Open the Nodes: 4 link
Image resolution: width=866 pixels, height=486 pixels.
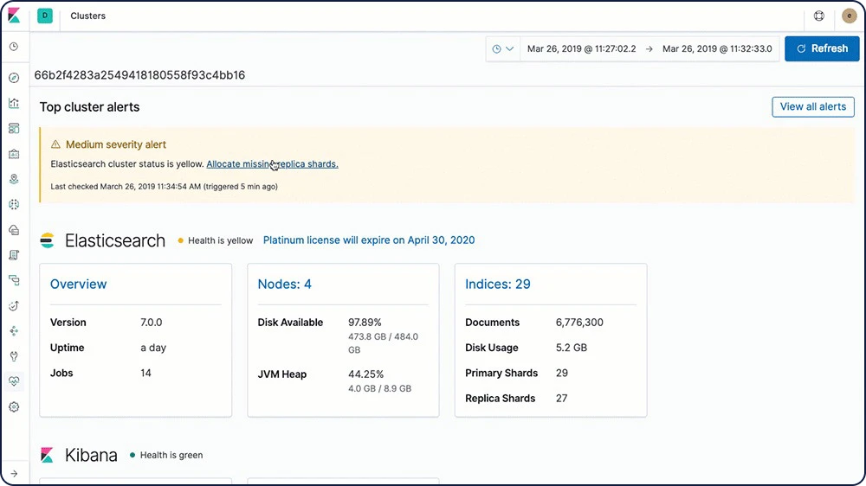284,285
